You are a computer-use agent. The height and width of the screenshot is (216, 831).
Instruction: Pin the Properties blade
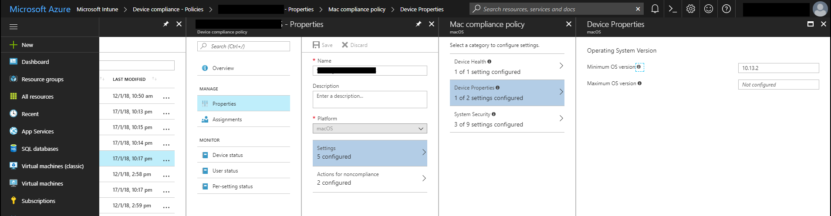click(419, 24)
